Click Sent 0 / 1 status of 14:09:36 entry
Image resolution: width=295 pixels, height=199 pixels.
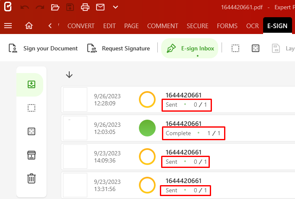pyautogui.click(x=185, y=162)
